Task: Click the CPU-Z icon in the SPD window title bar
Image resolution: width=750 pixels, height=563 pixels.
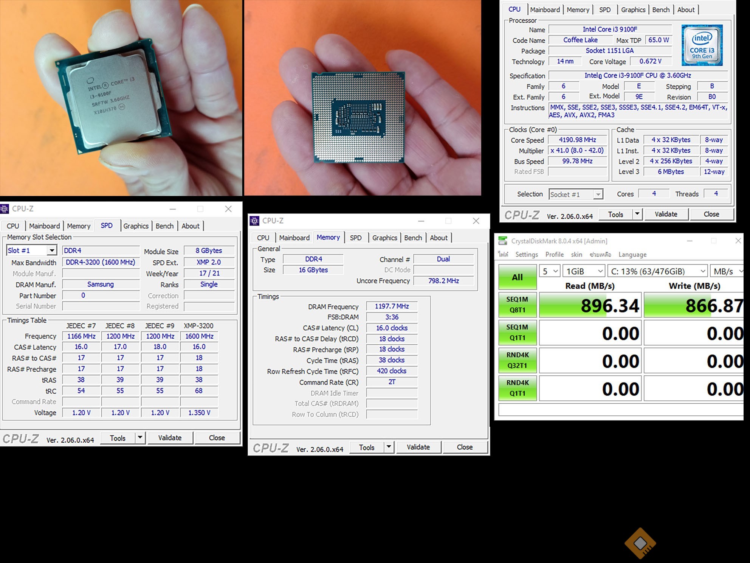Action: click(x=5, y=209)
